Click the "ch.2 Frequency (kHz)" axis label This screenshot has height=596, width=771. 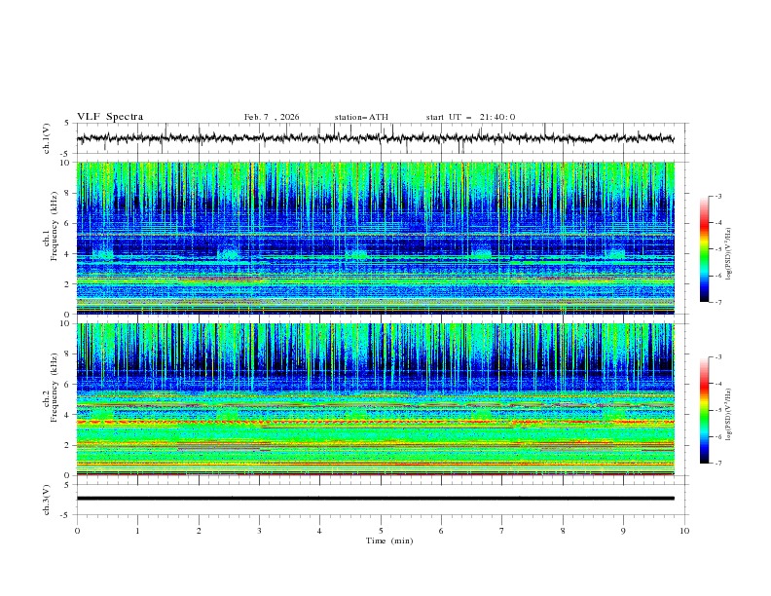[x=51, y=388]
